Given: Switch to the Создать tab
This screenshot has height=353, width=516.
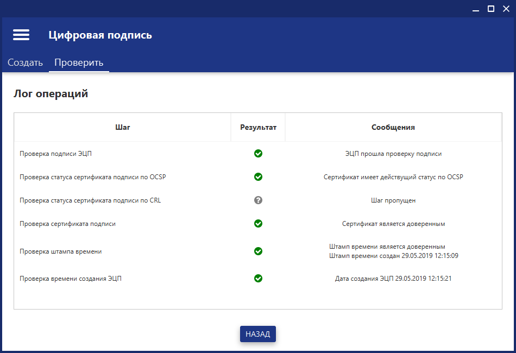Looking at the screenshot, I should click(25, 62).
